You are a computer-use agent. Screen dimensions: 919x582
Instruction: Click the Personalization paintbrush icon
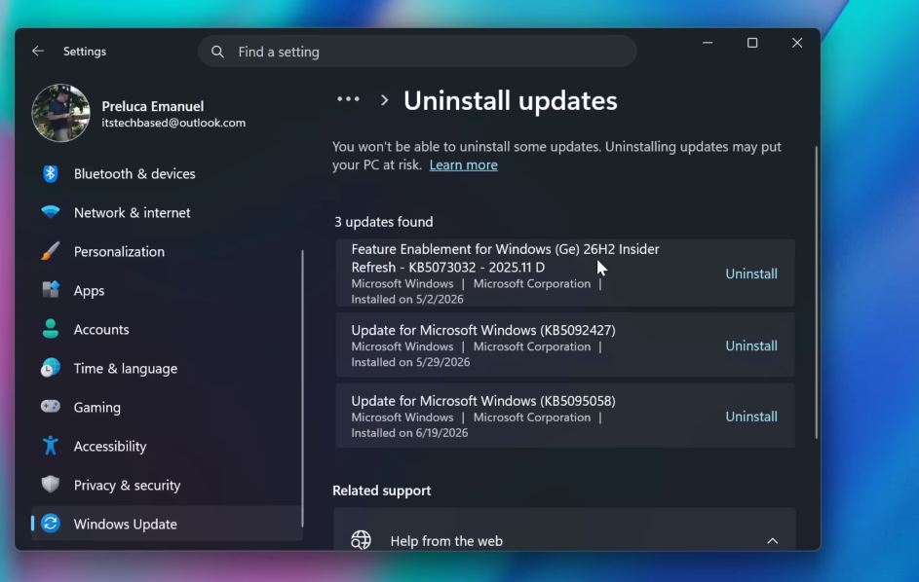click(51, 251)
